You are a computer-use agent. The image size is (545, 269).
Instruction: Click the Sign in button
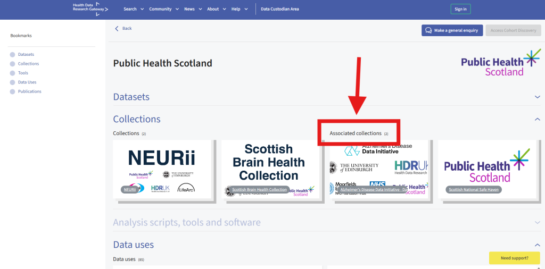tap(460, 9)
